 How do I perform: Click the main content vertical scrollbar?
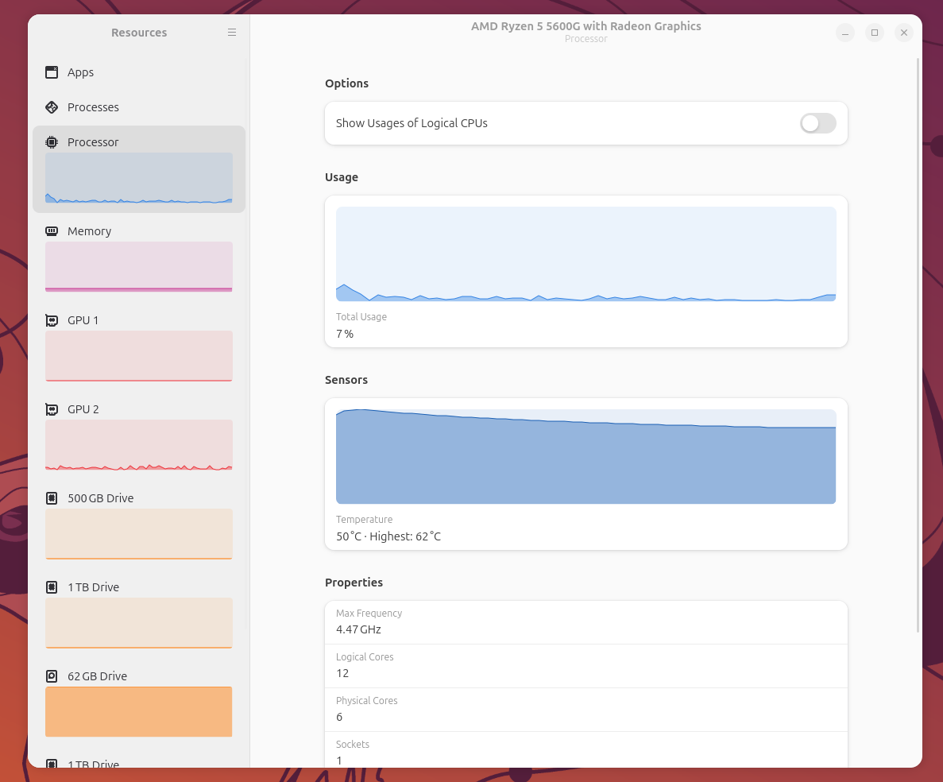coord(918,345)
